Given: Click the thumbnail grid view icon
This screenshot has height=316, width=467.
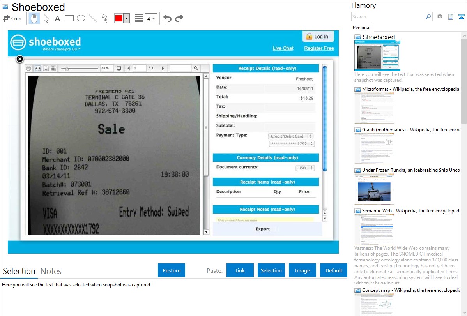Looking at the screenshot, I should pos(54,68).
